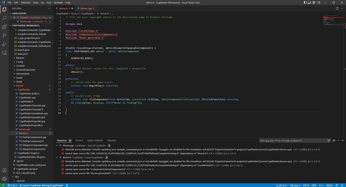Image resolution: width=346 pixels, height=187 pixels.
Task: Open the Extensions view icon
Action: [x=4, y=27]
